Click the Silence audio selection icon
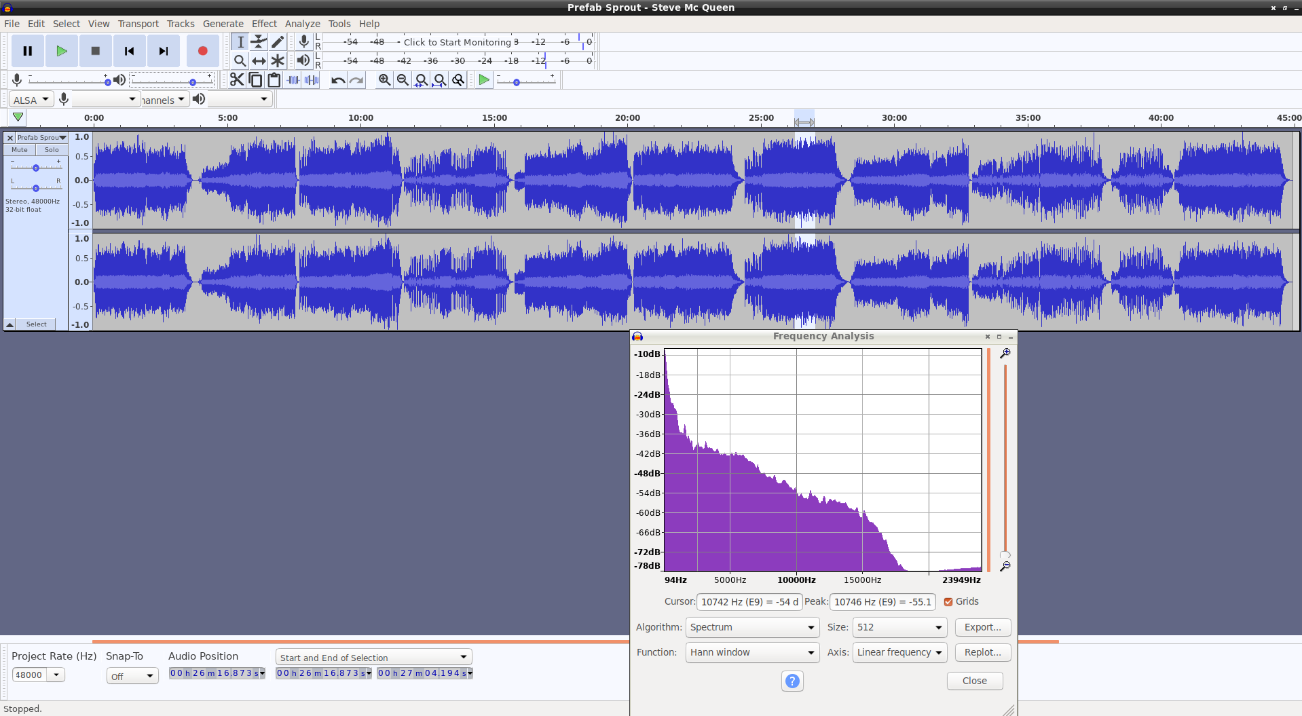 [312, 80]
